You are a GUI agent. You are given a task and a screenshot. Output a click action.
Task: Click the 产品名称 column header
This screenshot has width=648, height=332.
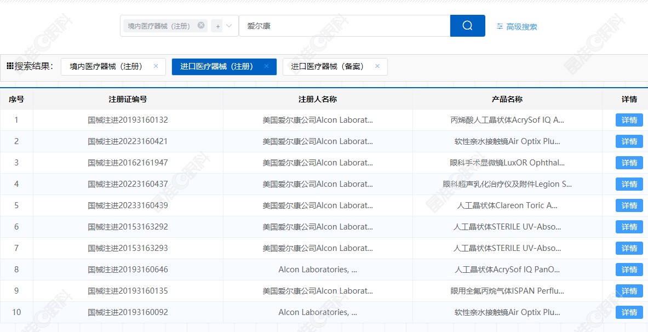coord(507,99)
